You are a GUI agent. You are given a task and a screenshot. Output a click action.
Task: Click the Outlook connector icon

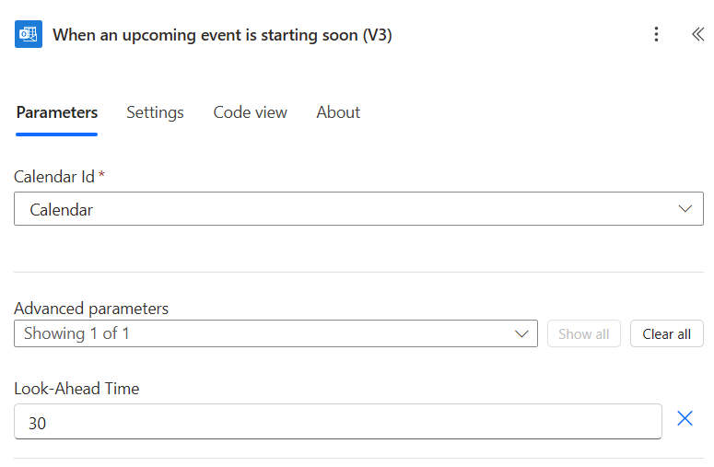(29, 35)
